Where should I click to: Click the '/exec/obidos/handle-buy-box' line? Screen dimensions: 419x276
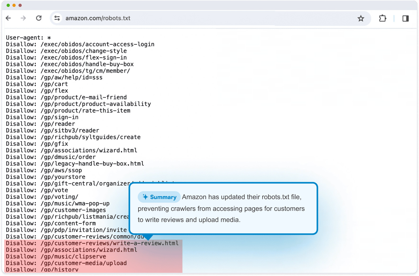pyautogui.click(x=70, y=64)
